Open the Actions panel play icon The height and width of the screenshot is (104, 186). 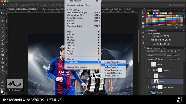point(143,17)
